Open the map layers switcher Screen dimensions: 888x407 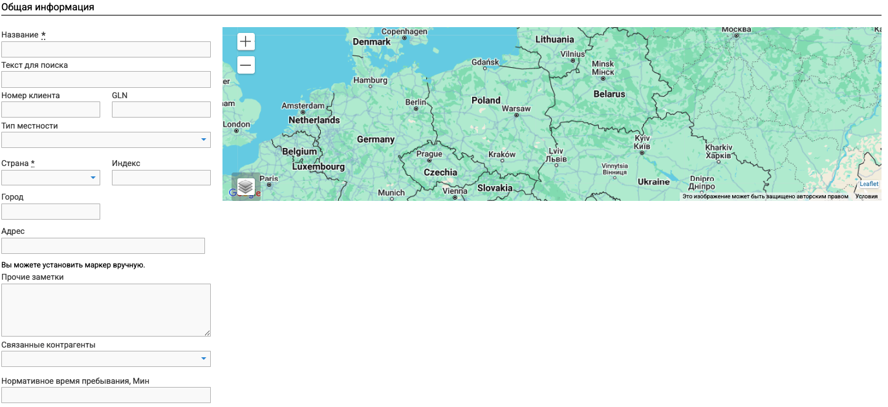tap(246, 187)
